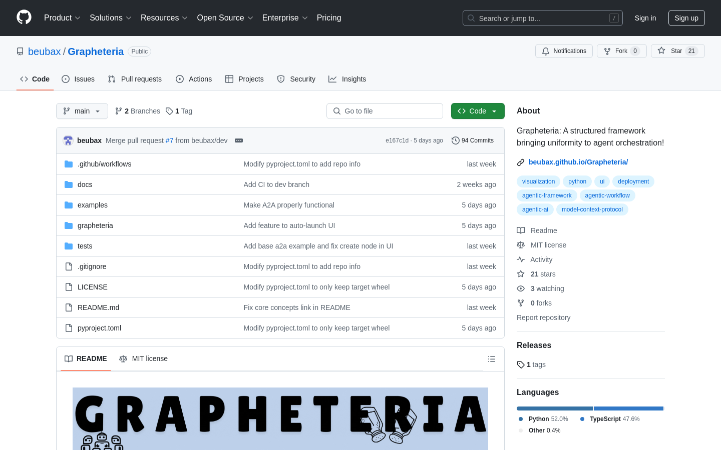Switch to the Issues tab
The width and height of the screenshot is (721, 450).
click(x=78, y=79)
